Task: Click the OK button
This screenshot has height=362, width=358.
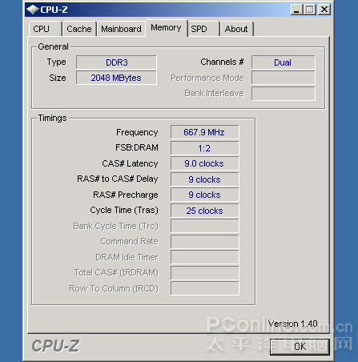Action: pos(300,347)
